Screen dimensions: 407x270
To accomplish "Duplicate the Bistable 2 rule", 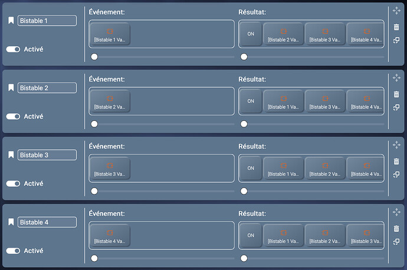I will [396, 107].
